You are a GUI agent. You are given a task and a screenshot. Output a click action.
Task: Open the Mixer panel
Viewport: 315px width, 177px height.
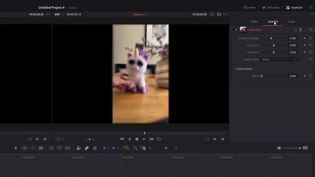coord(250,8)
